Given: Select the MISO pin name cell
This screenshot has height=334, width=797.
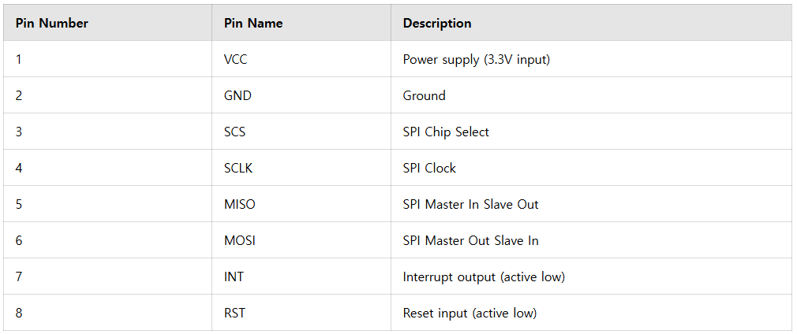Looking at the screenshot, I should pos(240,205).
